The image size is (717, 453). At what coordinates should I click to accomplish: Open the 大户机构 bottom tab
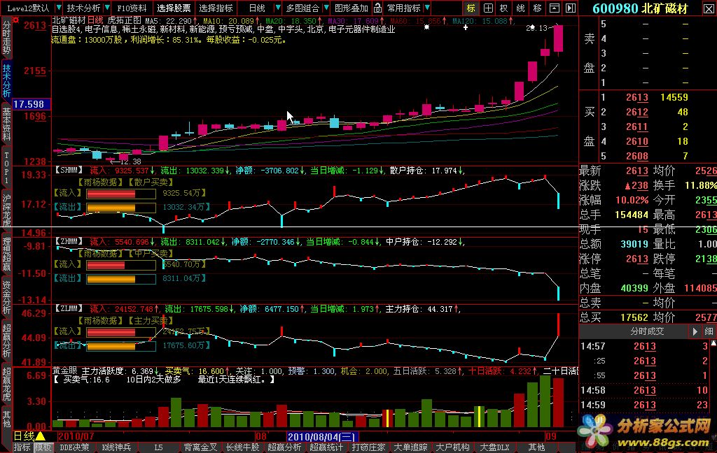453,447
